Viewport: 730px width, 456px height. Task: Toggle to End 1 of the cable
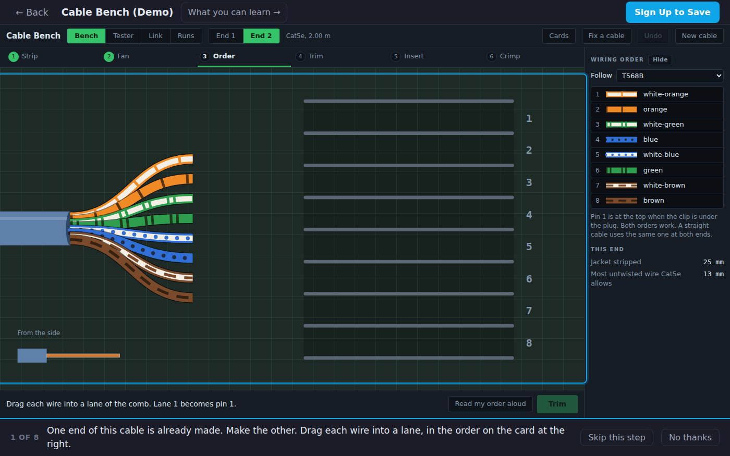[226, 36]
